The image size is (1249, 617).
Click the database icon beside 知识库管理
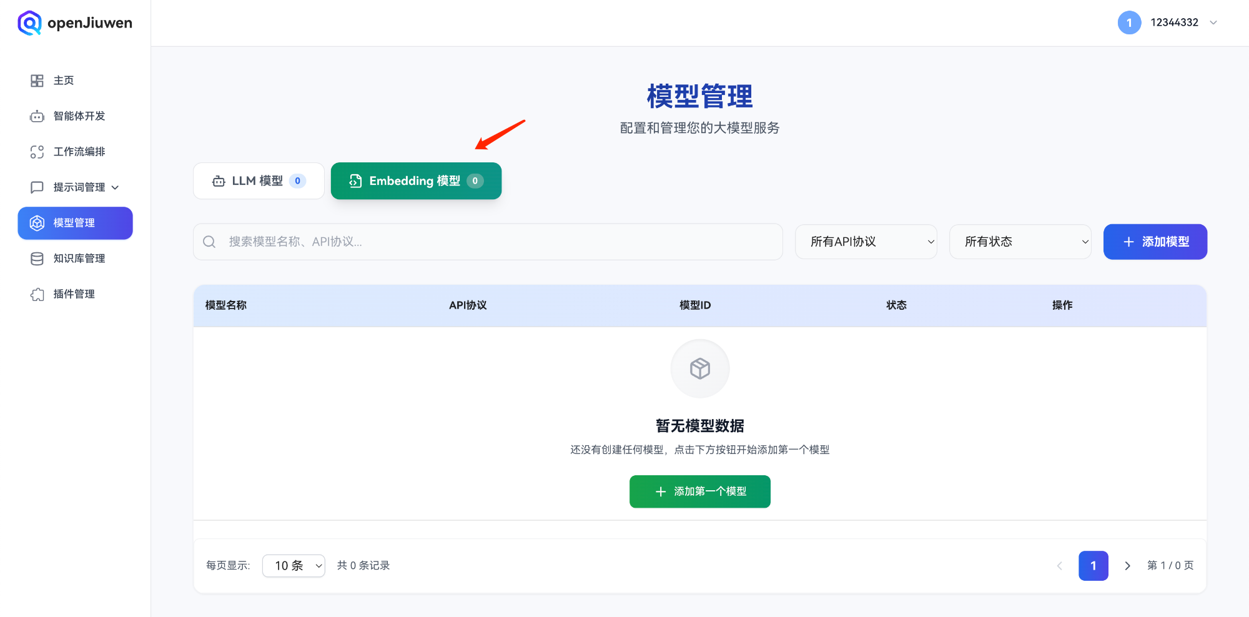coord(37,259)
